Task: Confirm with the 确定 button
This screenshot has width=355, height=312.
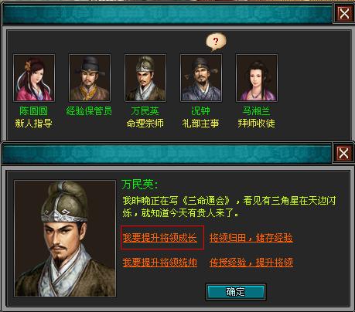Action: click(236, 292)
